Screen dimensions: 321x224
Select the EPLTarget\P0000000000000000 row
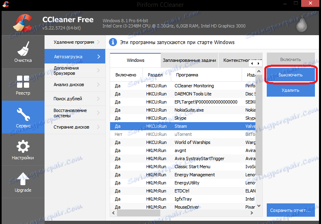click(x=183, y=102)
